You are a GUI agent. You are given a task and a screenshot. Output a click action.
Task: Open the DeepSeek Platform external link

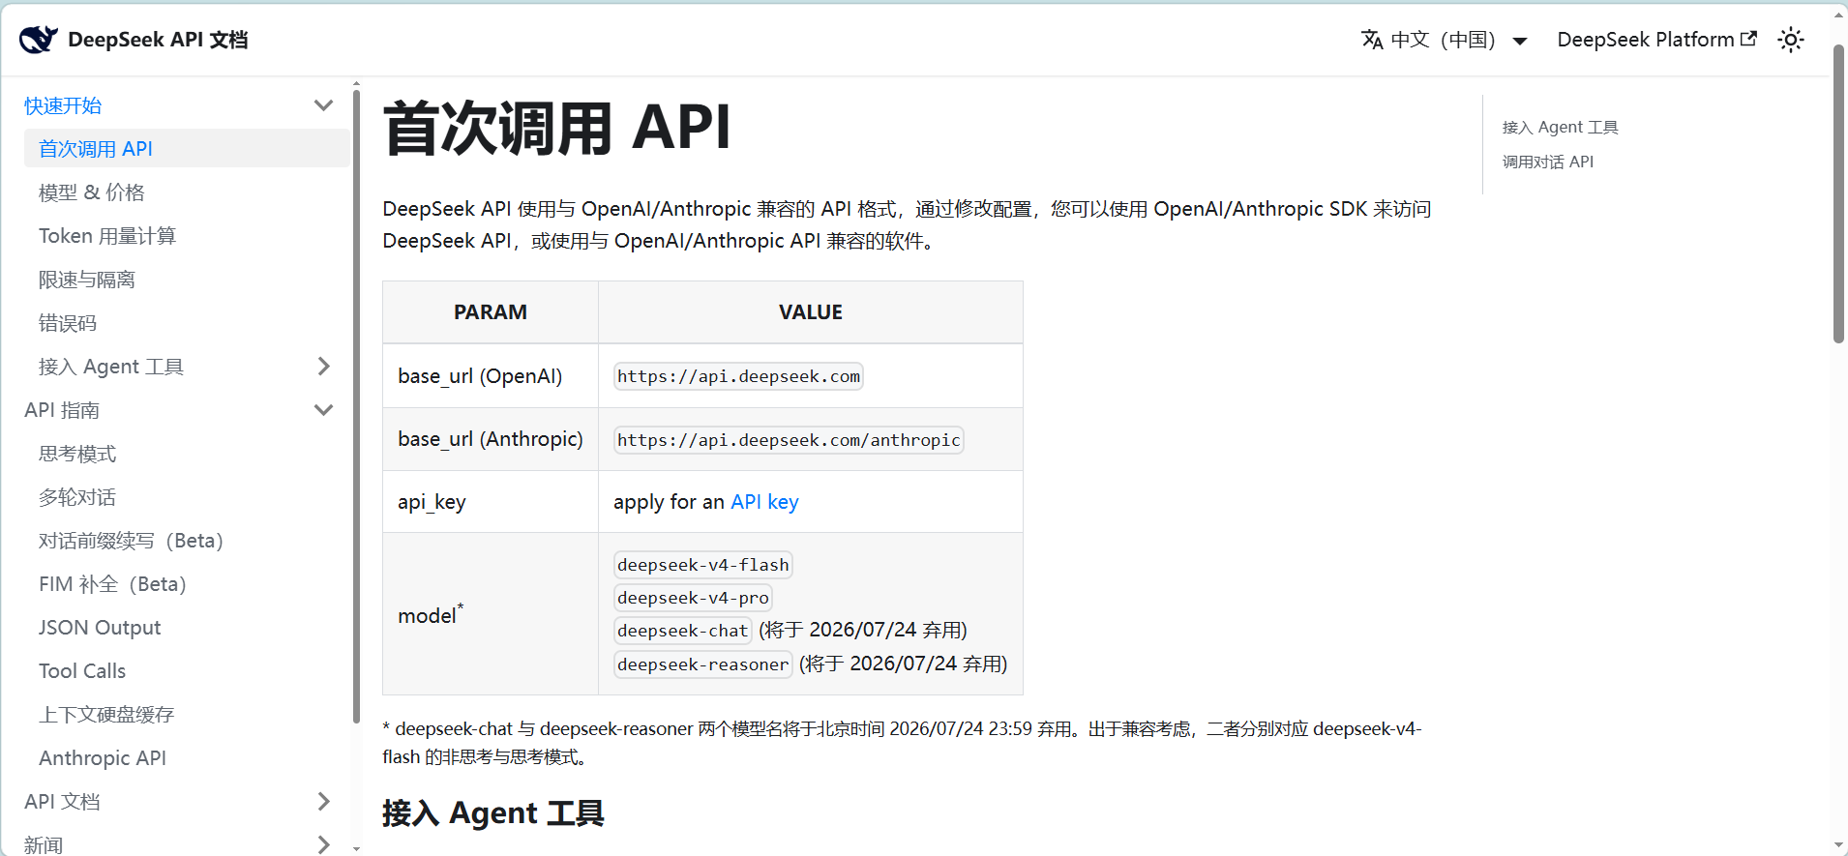pyautogui.click(x=1656, y=40)
